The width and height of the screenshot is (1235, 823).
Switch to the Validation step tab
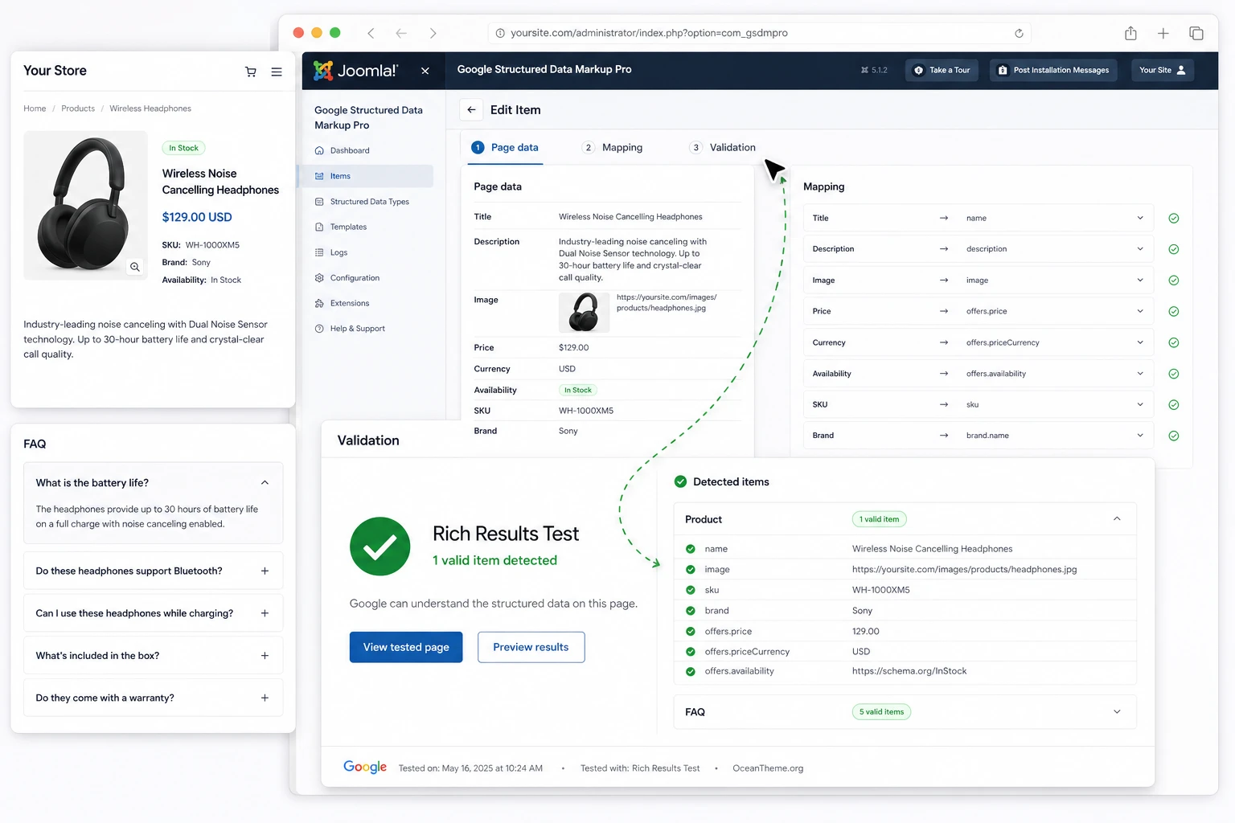(x=722, y=148)
